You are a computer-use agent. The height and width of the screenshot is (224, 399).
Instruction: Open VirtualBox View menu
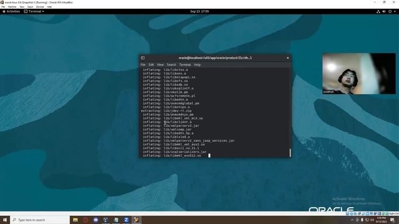(x=22, y=7)
